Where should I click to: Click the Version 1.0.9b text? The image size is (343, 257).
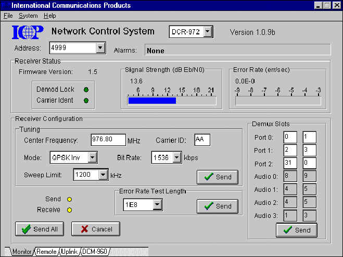coord(252,32)
